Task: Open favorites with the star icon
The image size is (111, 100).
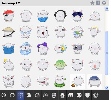Action: point(92,3)
